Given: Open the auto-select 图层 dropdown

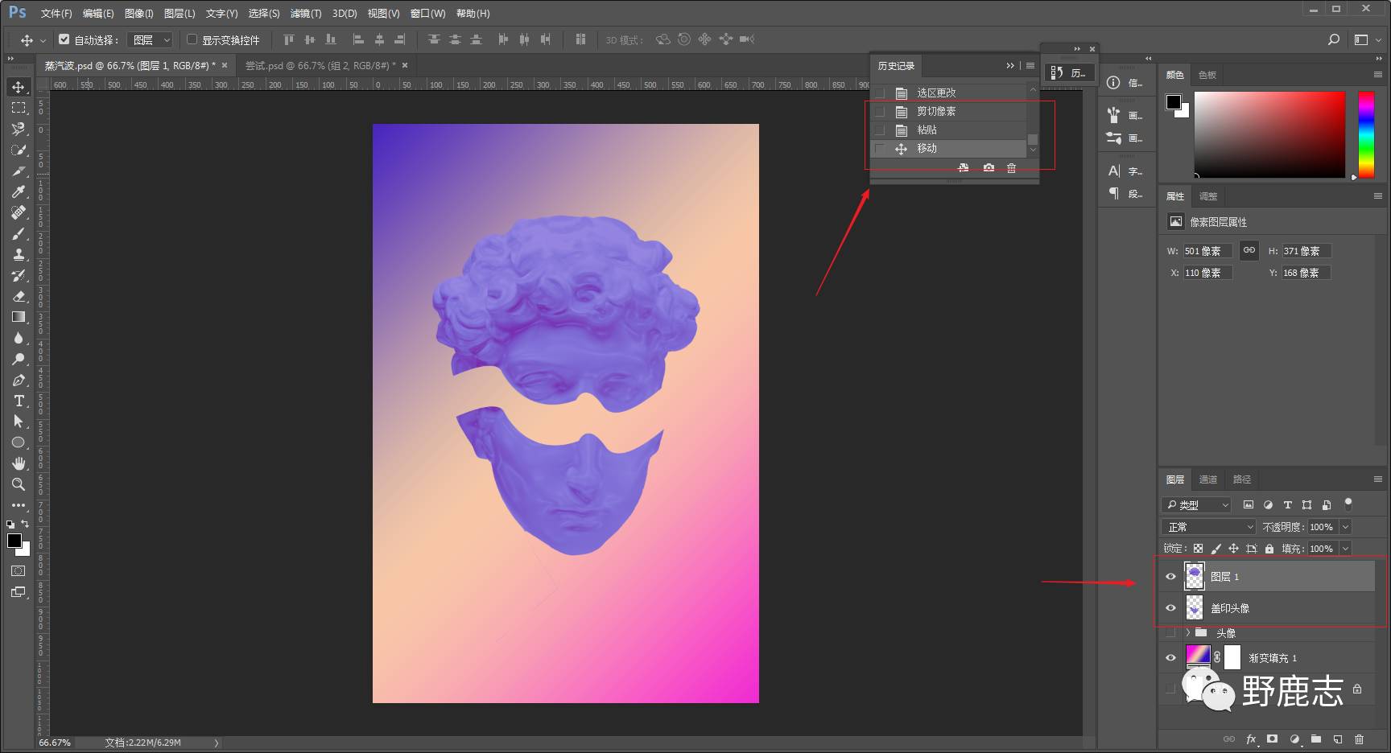Looking at the screenshot, I should (x=151, y=39).
